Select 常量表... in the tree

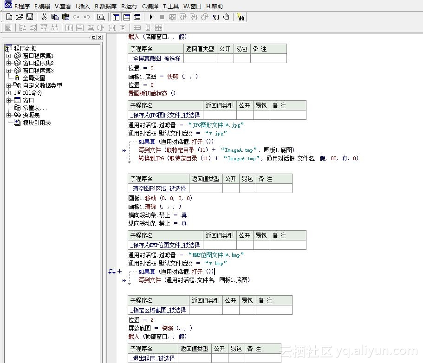coord(35,108)
